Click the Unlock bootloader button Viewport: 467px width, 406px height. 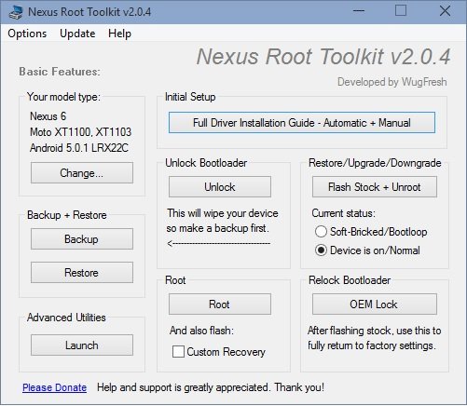click(x=220, y=187)
